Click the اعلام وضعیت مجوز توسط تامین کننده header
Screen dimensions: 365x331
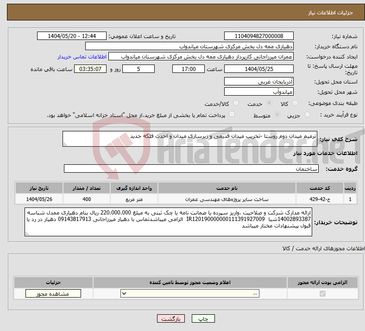190,282
